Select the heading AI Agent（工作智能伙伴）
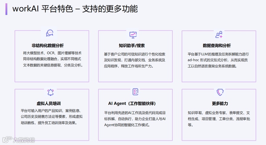Viewport: 266px width, 145px height. point(132,104)
